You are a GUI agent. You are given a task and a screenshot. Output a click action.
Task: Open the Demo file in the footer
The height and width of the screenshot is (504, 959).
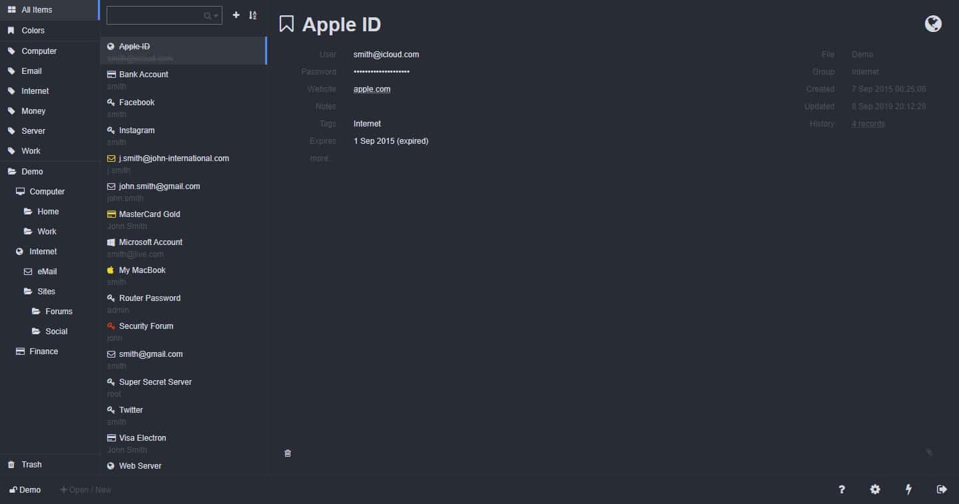click(25, 490)
